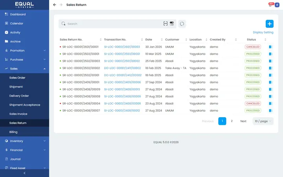Viewport: 283px width, 177px height.
Task: Open transaction DO-LOC-00001/2411/00002
Action: click(122, 68)
